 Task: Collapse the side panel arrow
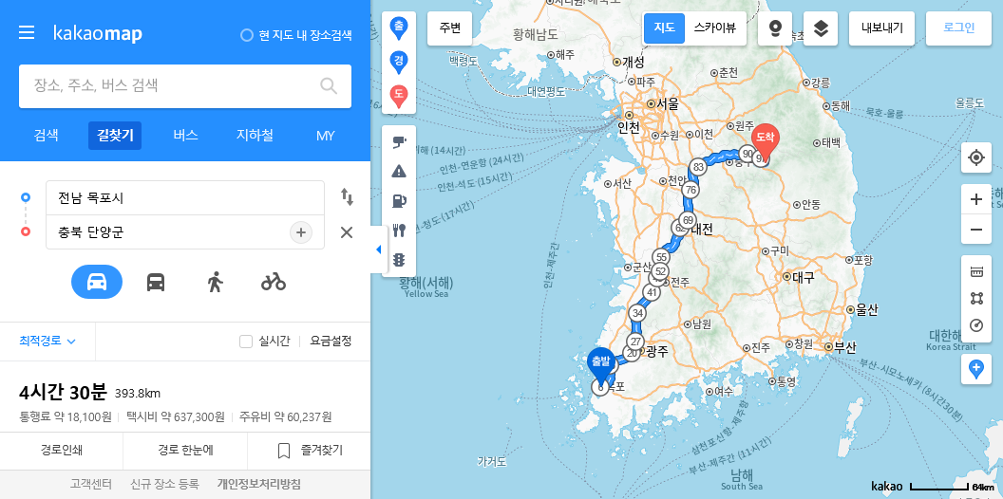[378, 249]
